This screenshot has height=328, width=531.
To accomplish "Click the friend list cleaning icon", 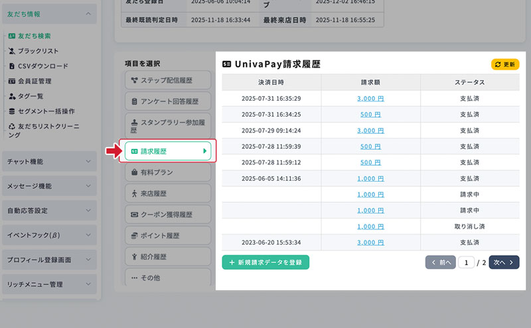I will [12, 126].
